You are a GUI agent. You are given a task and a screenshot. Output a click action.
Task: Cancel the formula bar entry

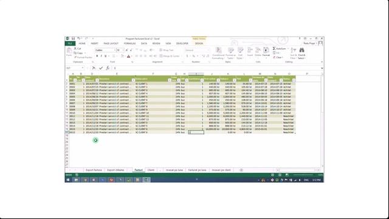click(x=94, y=68)
